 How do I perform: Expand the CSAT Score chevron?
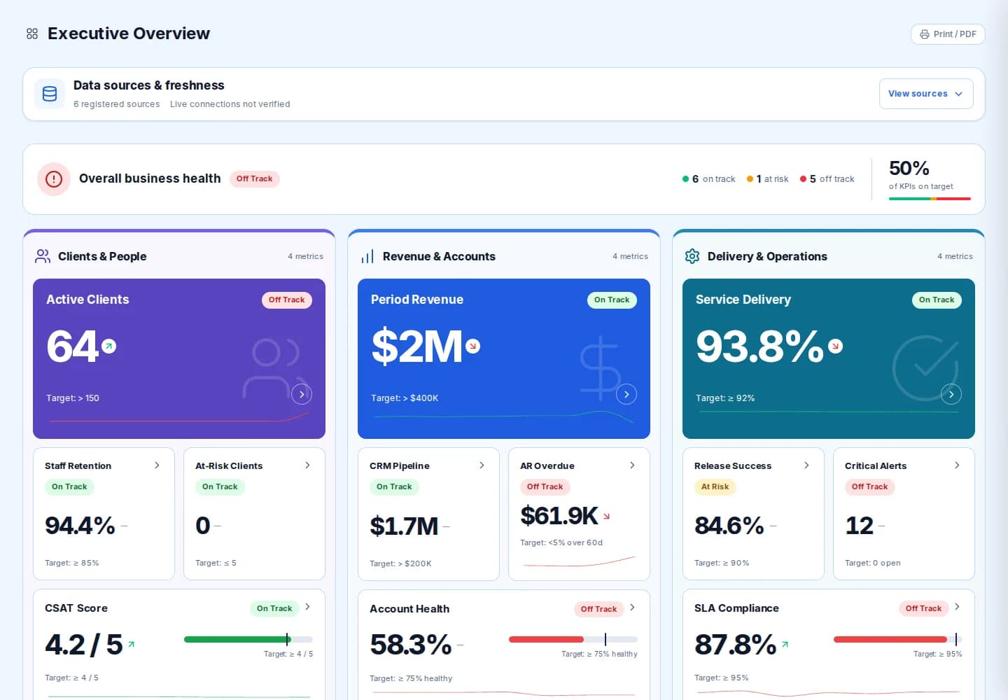tap(307, 607)
